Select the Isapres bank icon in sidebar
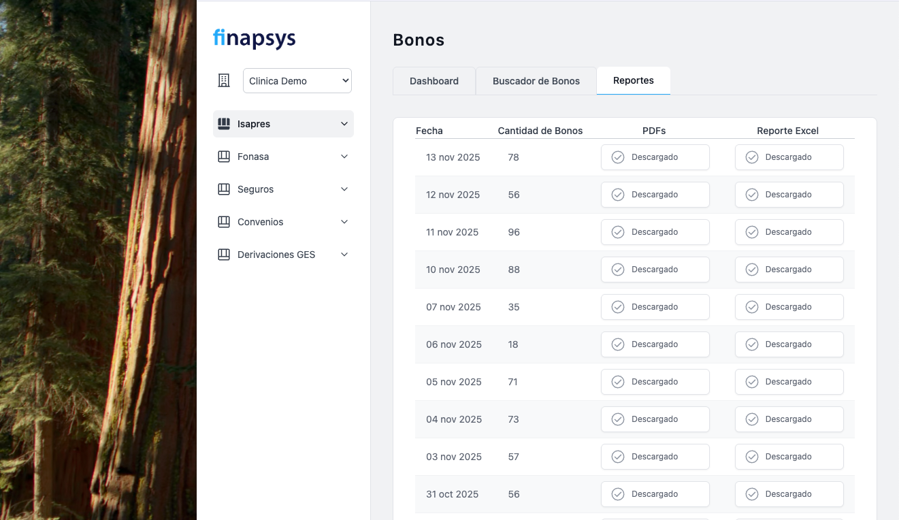This screenshot has height=520, width=899. click(224, 123)
